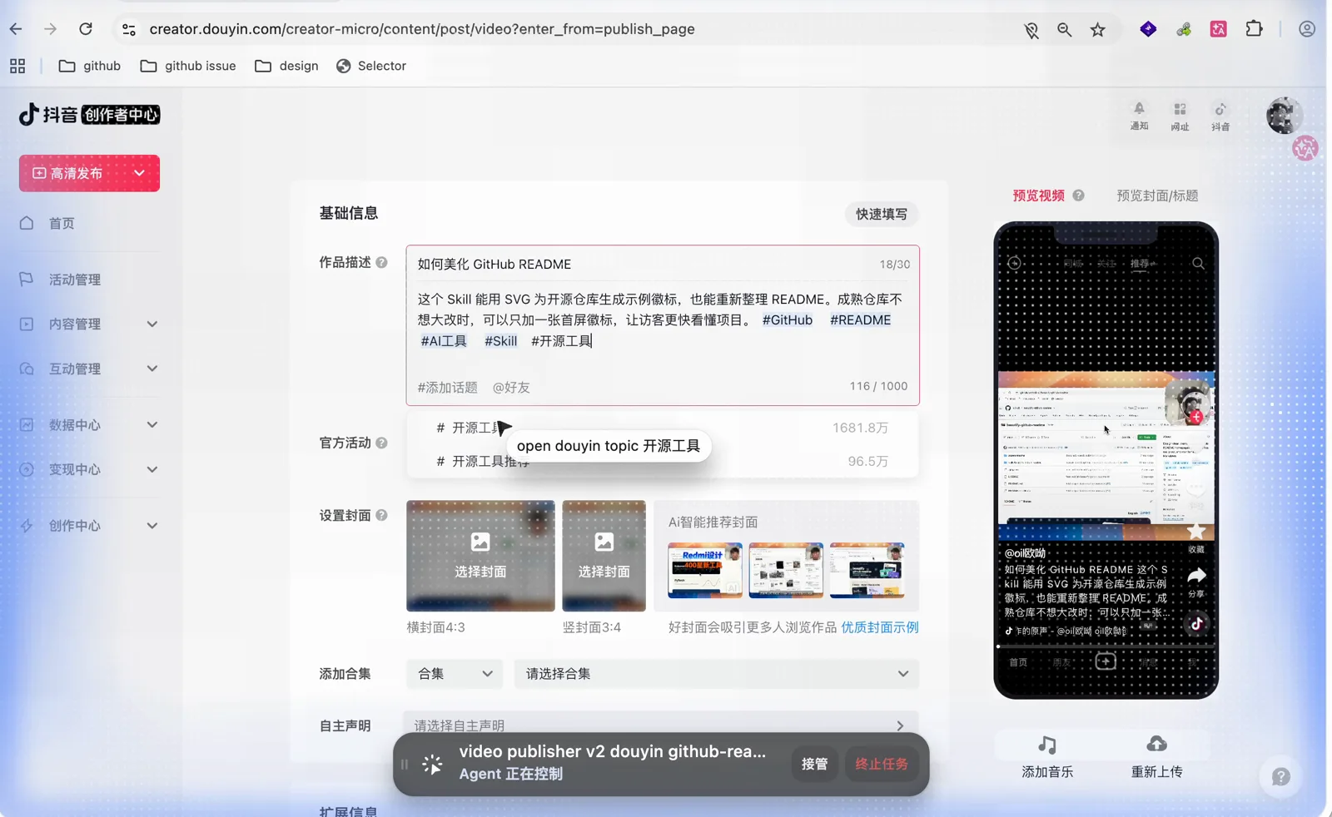Viewport: 1332px width, 817px height.
Task: Click the Douyin creator center logo
Action: coord(89,115)
